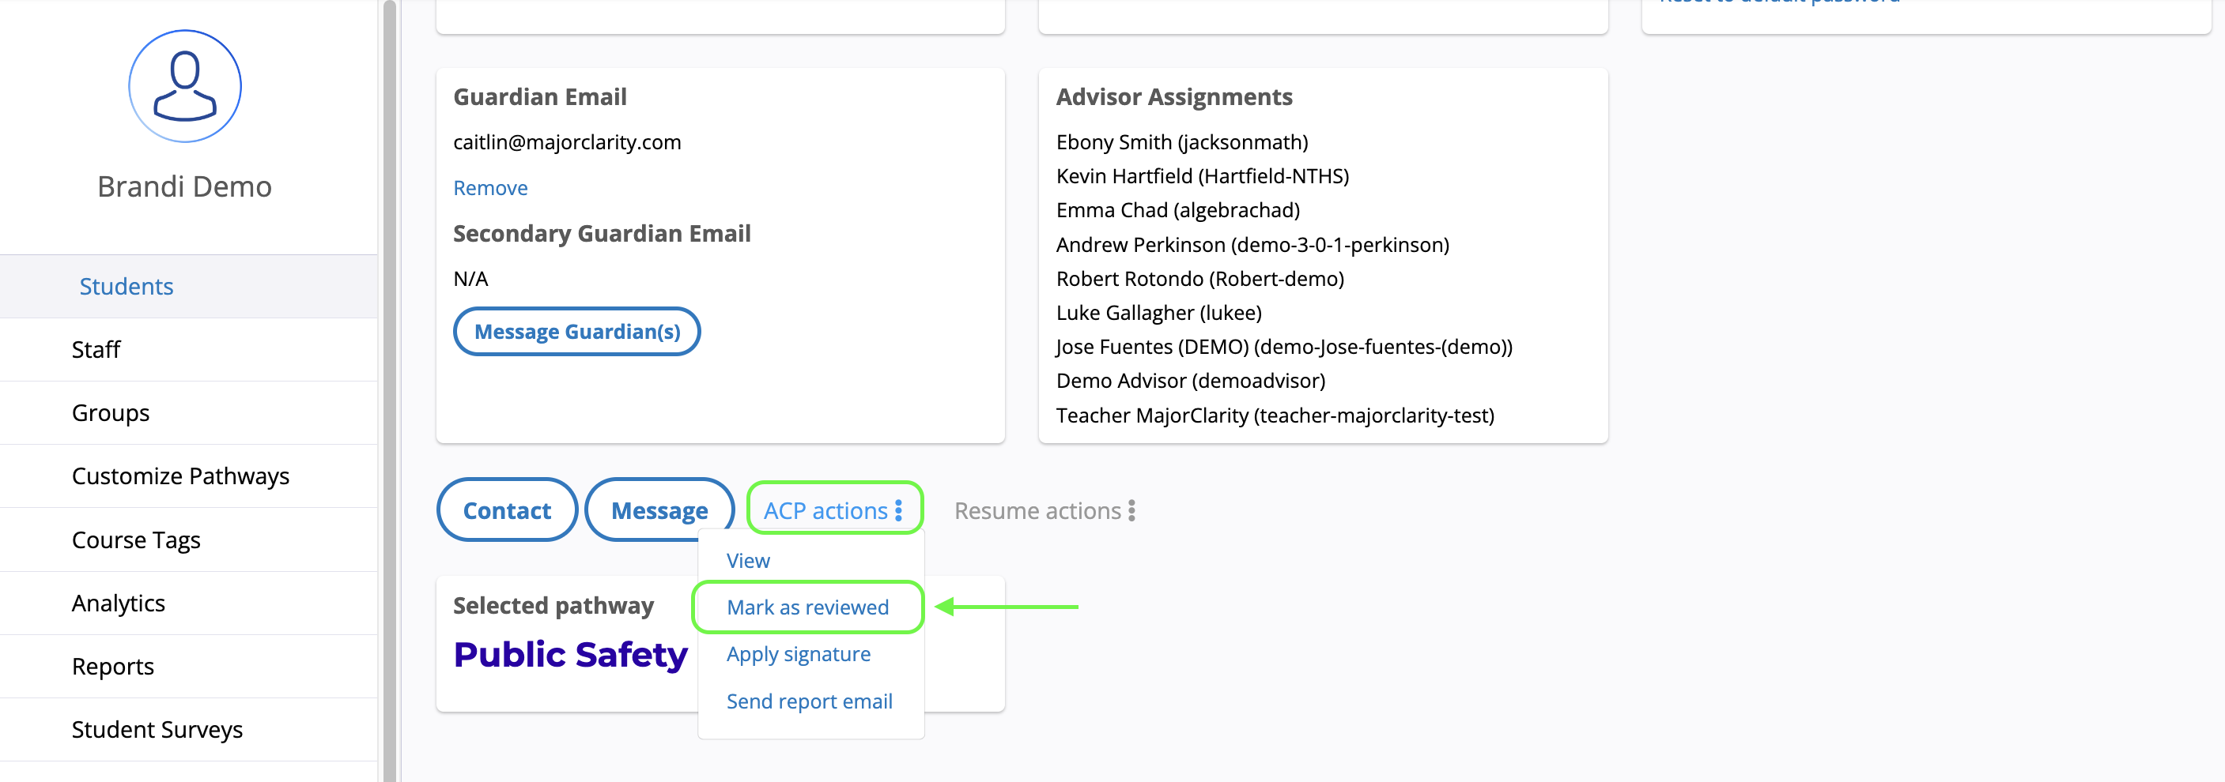This screenshot has width=2225, height=782.
Task: Open the Student Surveys section
Action: click(157, 730)
